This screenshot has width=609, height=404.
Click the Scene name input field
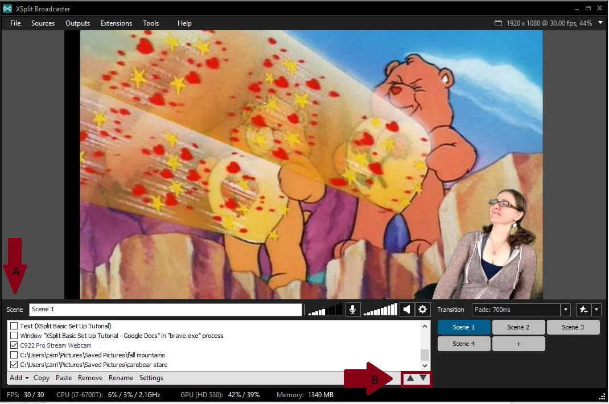166,310
